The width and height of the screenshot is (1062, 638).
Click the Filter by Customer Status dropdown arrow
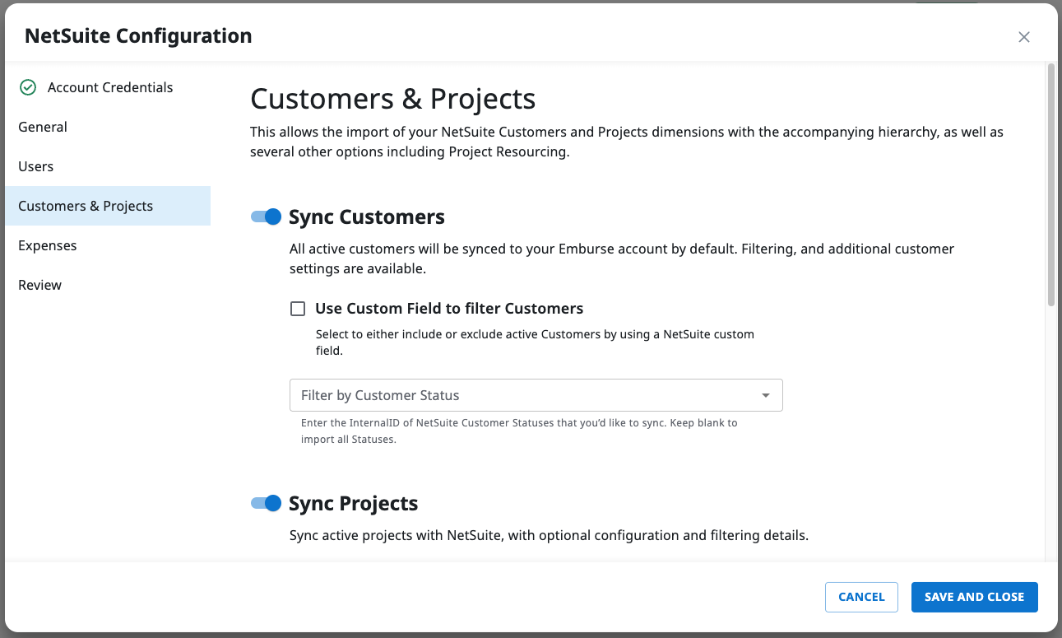click(766, 396)
